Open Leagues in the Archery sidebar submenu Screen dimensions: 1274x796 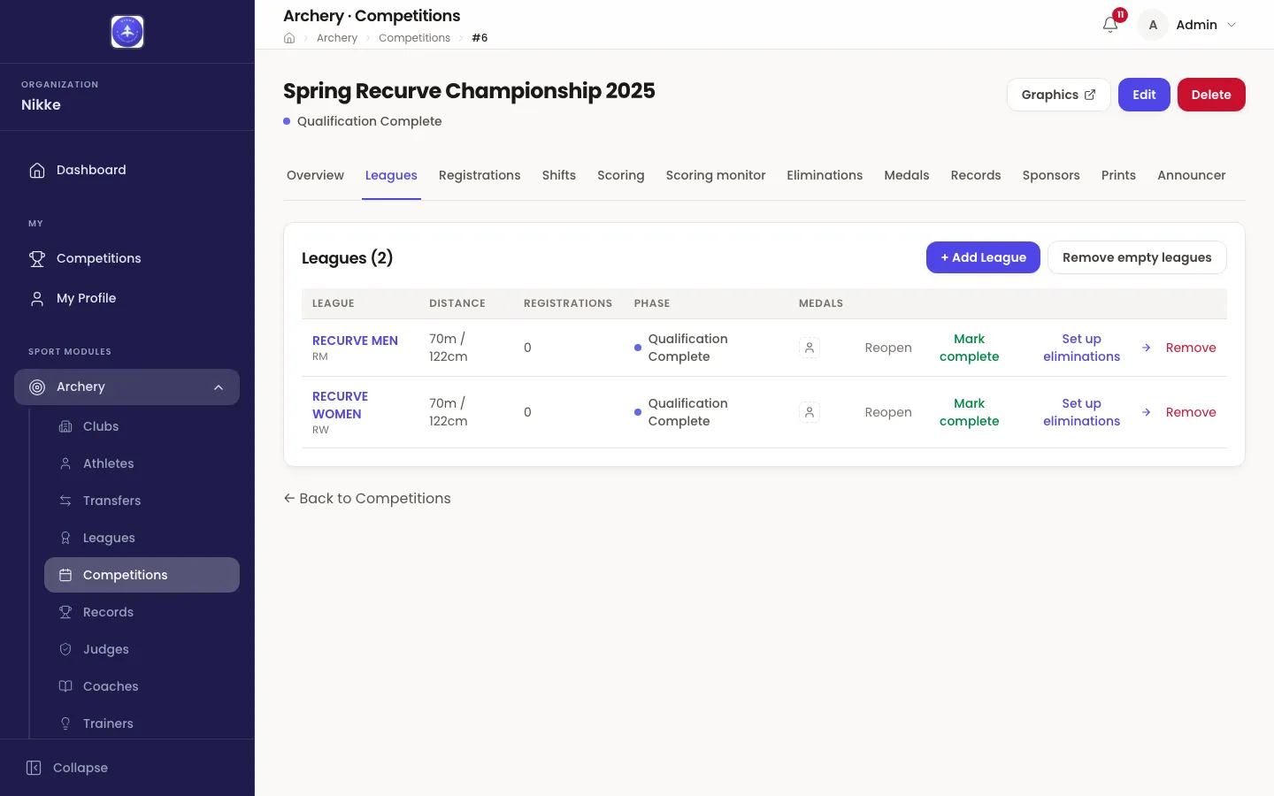click(x=142, y=538)
